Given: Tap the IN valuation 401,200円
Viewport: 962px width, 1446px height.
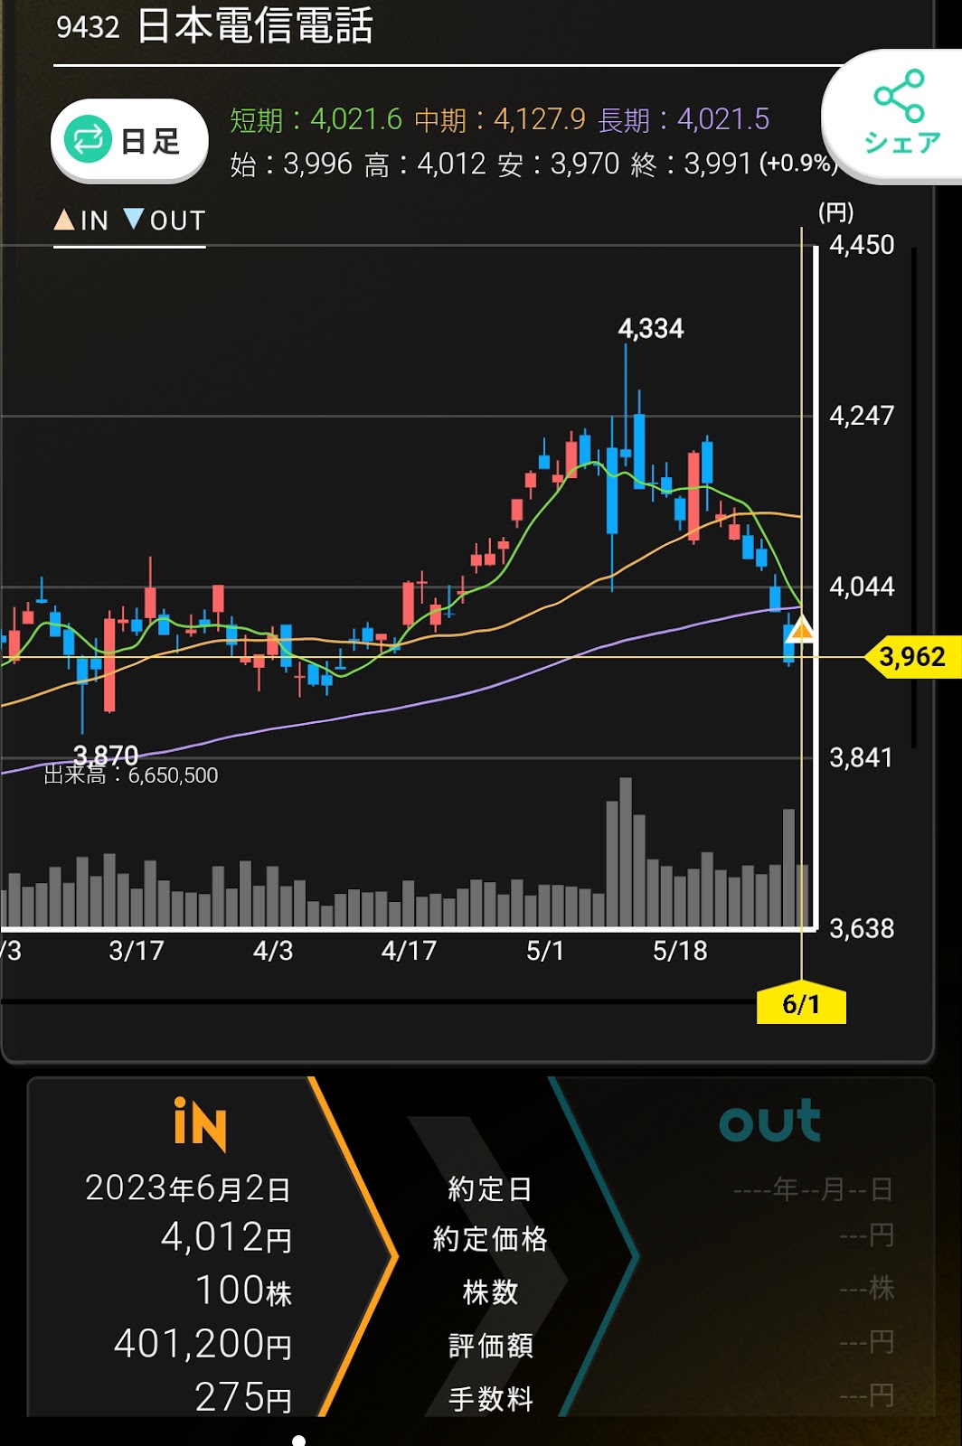Looking at the screenshot, I should (203, 1344).
